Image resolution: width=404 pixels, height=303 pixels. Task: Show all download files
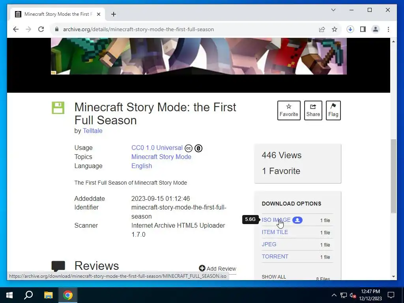click(x=274, y=277)
